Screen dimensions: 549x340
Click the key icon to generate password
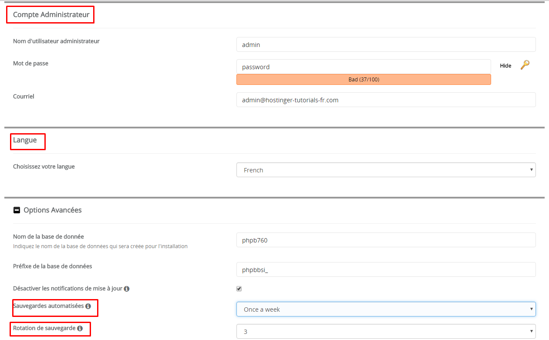pos(525,65)
